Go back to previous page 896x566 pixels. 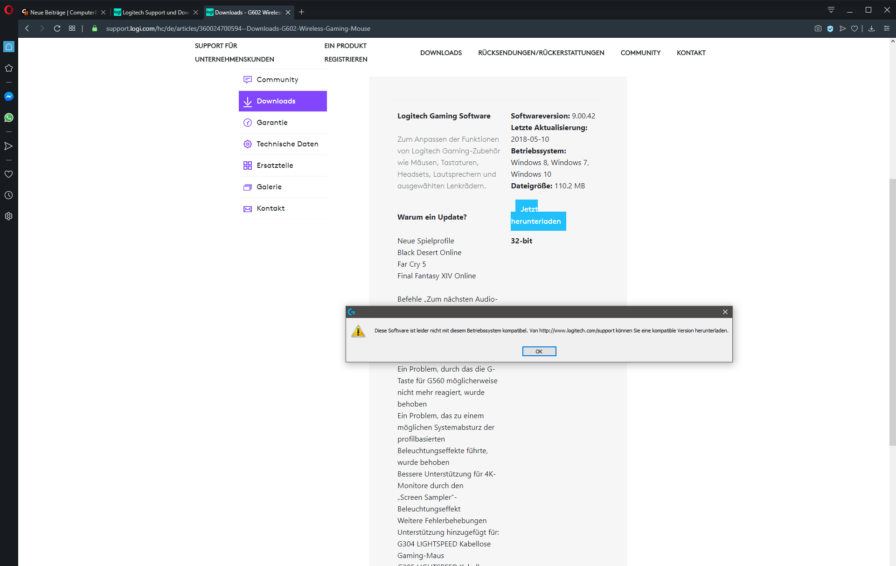click(x=27, y=28)
